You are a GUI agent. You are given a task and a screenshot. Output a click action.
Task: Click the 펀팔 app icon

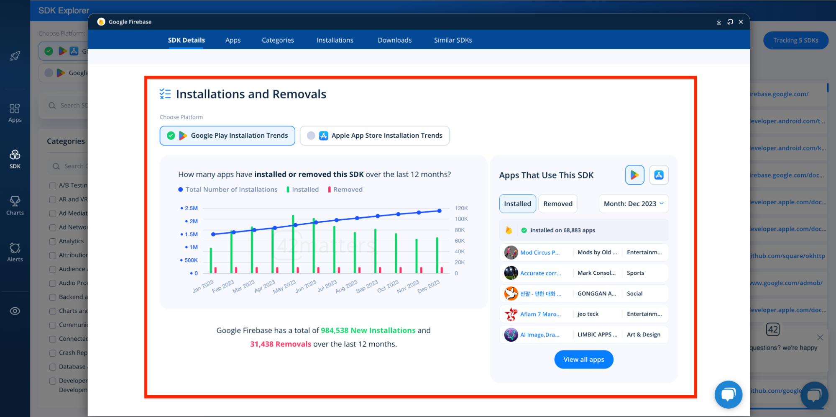click(511, 293)
